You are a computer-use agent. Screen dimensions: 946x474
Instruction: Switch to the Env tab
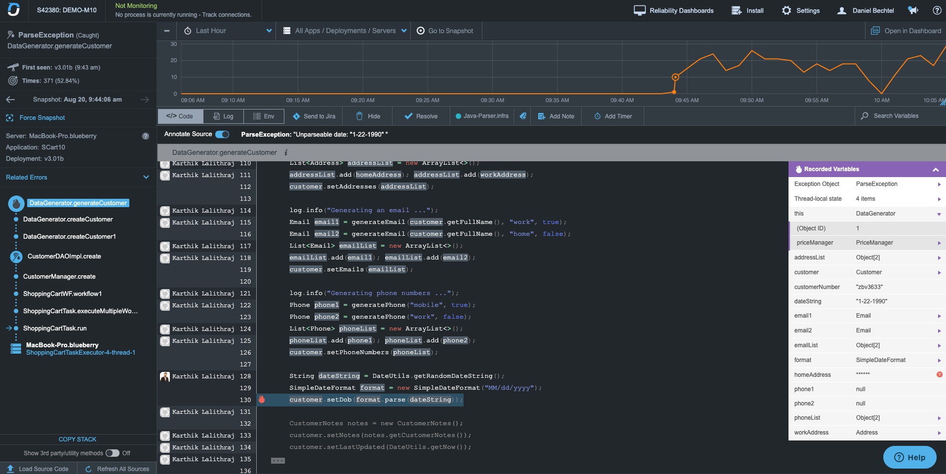[264, 116]
